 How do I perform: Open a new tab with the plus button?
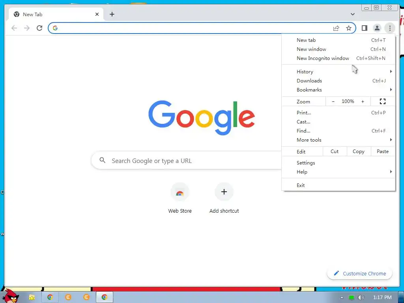[112, 14]
